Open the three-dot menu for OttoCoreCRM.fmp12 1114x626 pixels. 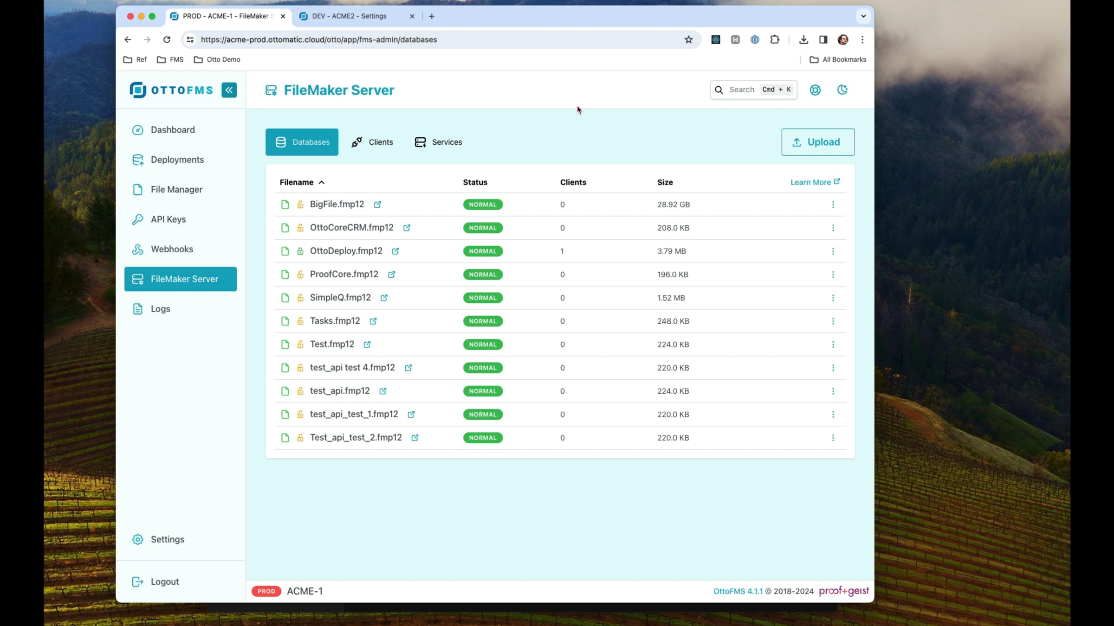833,228
